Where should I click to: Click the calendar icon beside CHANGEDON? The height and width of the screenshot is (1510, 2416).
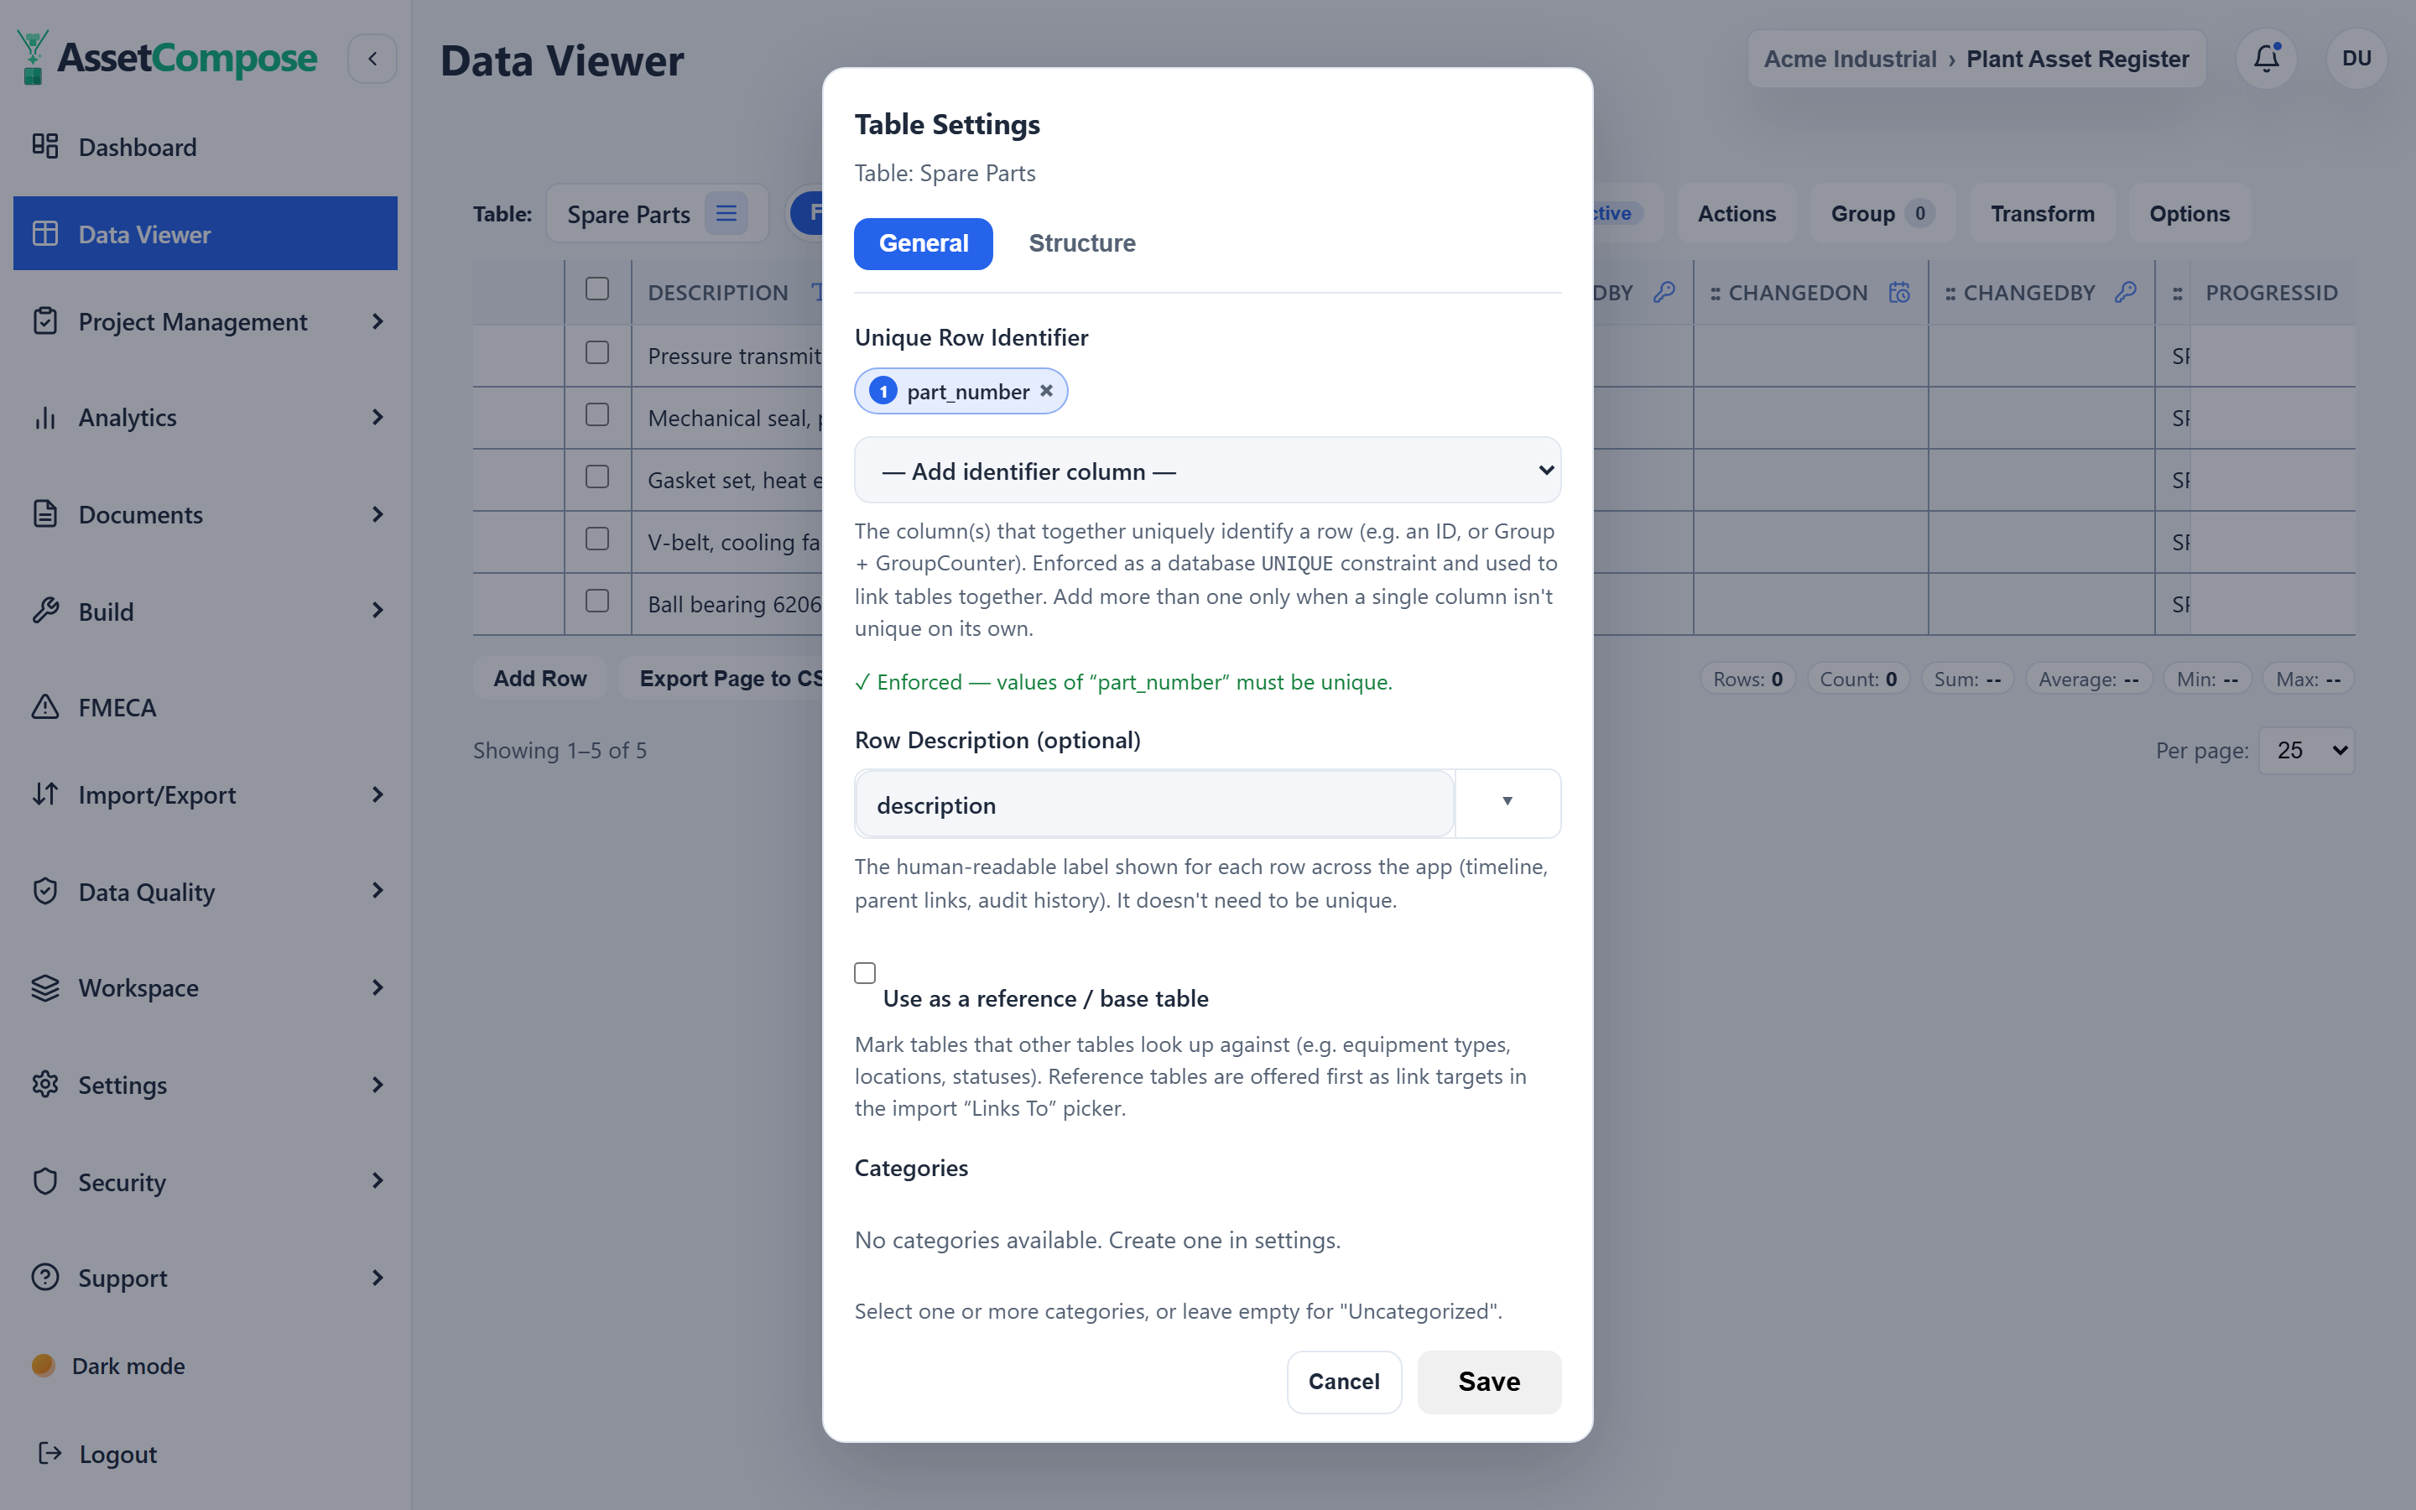pyautogui.click(x=1899, y=293)
